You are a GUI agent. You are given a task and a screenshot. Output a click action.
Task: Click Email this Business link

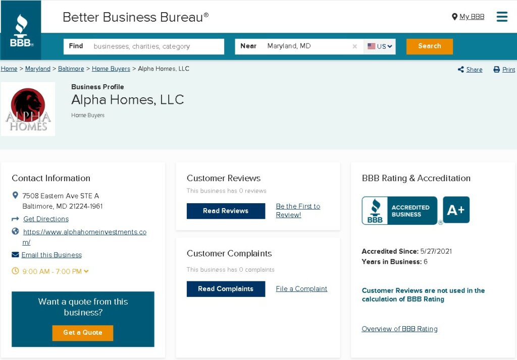[51, 255]
